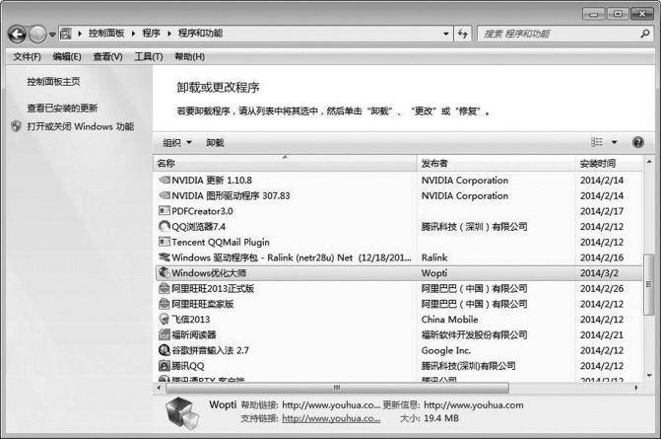The height and width of the screenshot is (439, 661).
Task: Open the recent pages dropdown arrow
Action: [x=52, y=35]
